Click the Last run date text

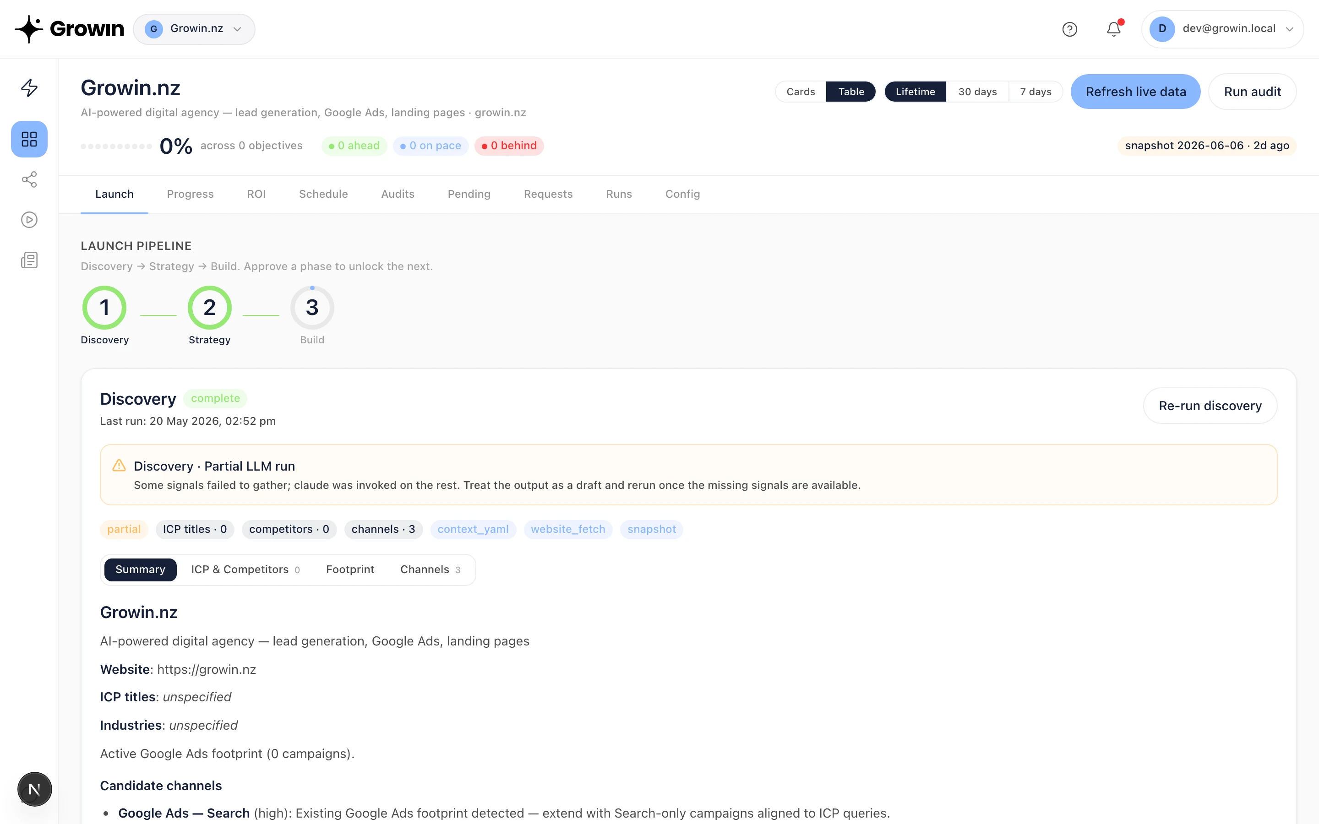187,421
